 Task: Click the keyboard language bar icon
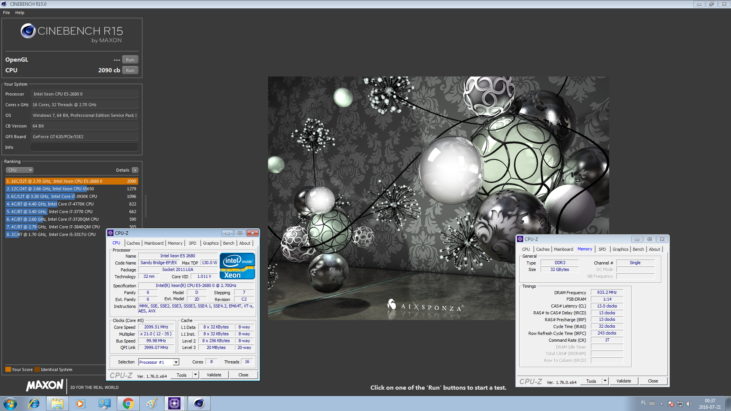(652, 403)
